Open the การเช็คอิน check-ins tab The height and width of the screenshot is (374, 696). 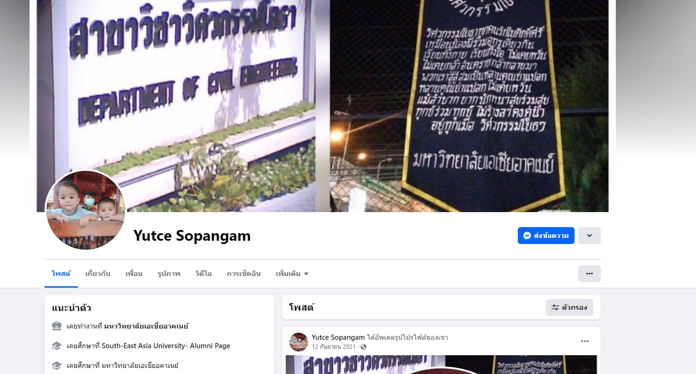pos(244,274)
